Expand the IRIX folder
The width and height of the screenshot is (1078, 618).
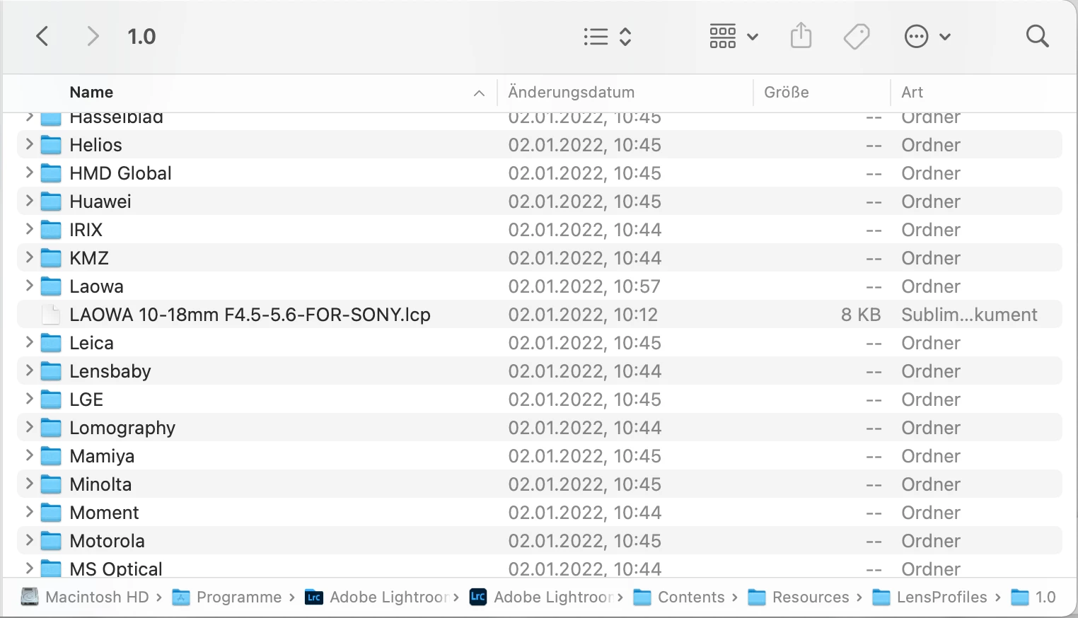[x=29, y=229]
